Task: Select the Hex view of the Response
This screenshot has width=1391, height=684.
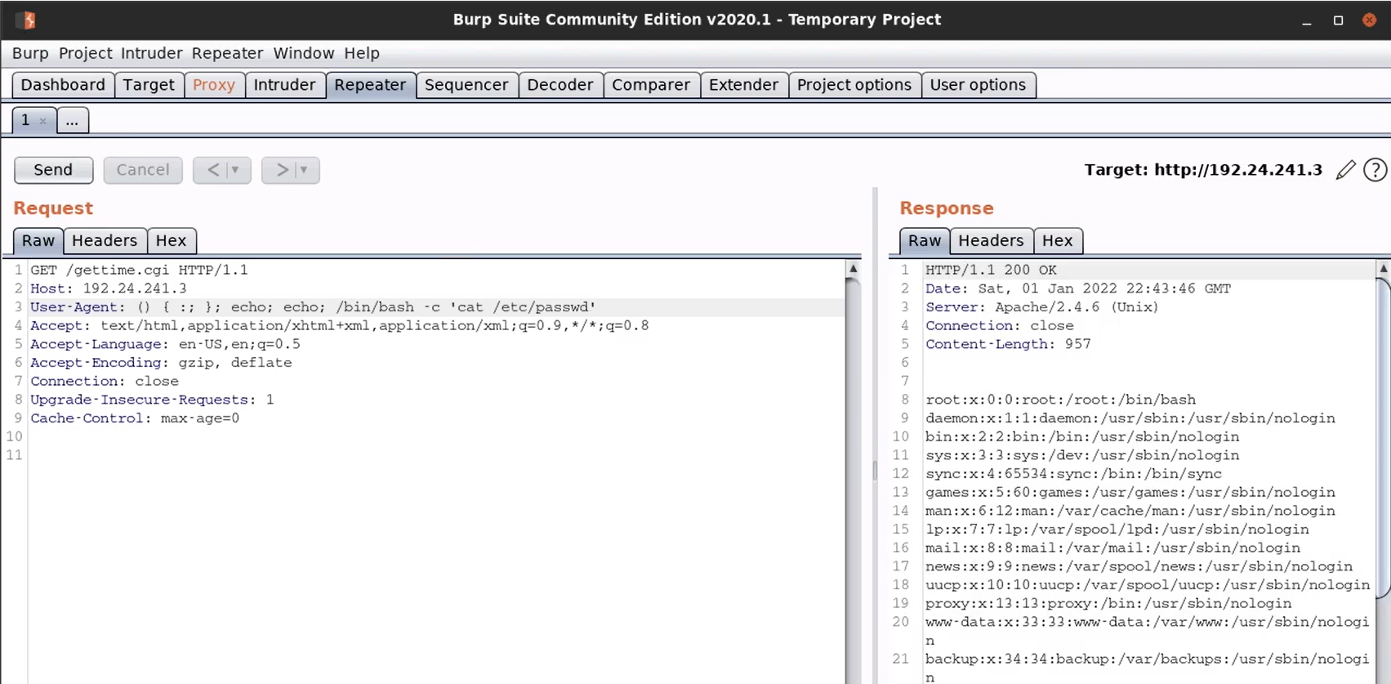Action: coord(1057,241)
